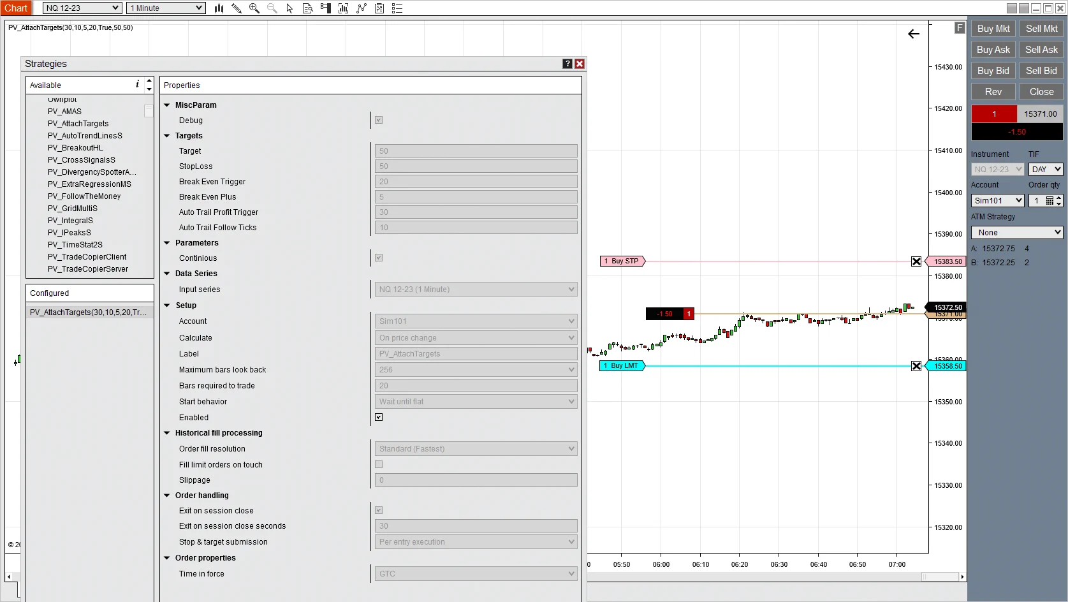Image resolution: width=1068 pixels, height=602 pixels.
Task: Click the Buy STP order label
Action: pyautogui.click(x=623, y=261)
